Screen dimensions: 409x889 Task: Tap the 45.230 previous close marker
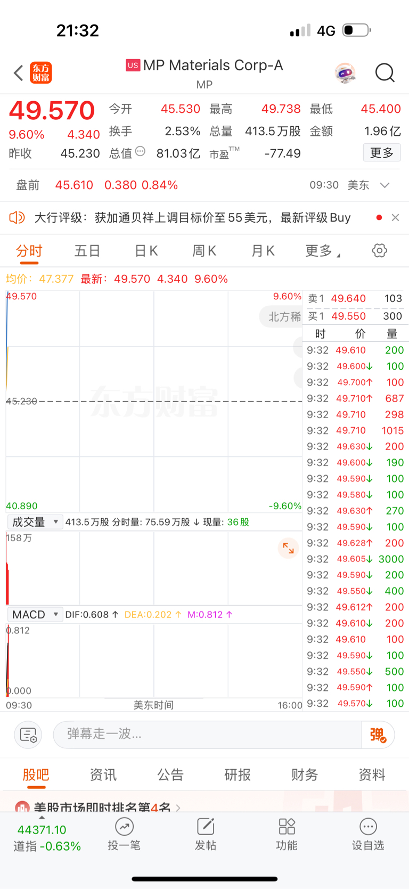(21, 401)
